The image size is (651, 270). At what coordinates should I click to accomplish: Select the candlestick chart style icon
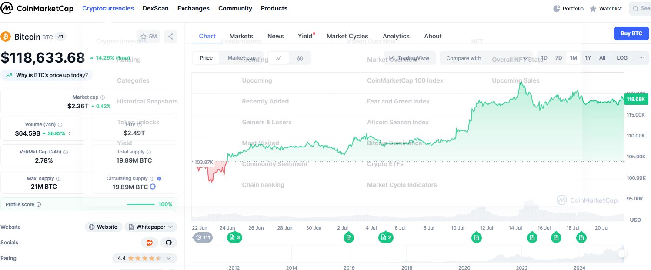(300, 58)
